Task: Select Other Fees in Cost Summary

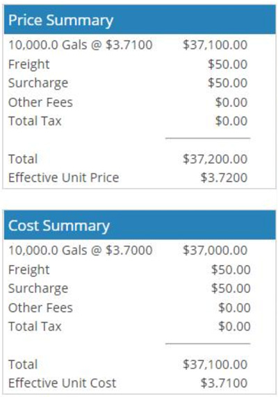Action: [x=40, y=307]
